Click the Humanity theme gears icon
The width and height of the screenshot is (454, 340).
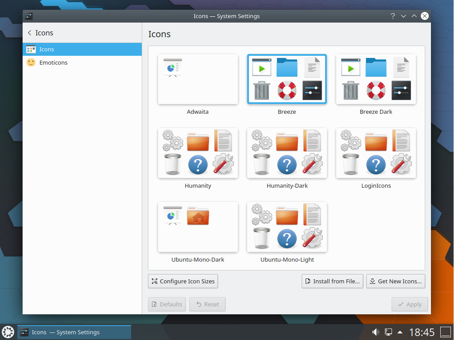[x=173, y=141]
